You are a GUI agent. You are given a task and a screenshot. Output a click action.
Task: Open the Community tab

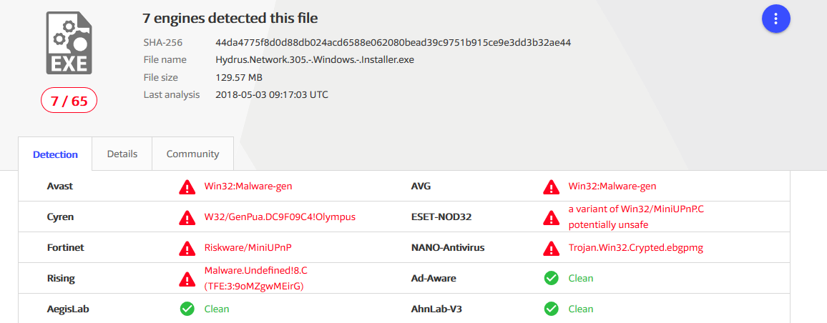point(192,154)
